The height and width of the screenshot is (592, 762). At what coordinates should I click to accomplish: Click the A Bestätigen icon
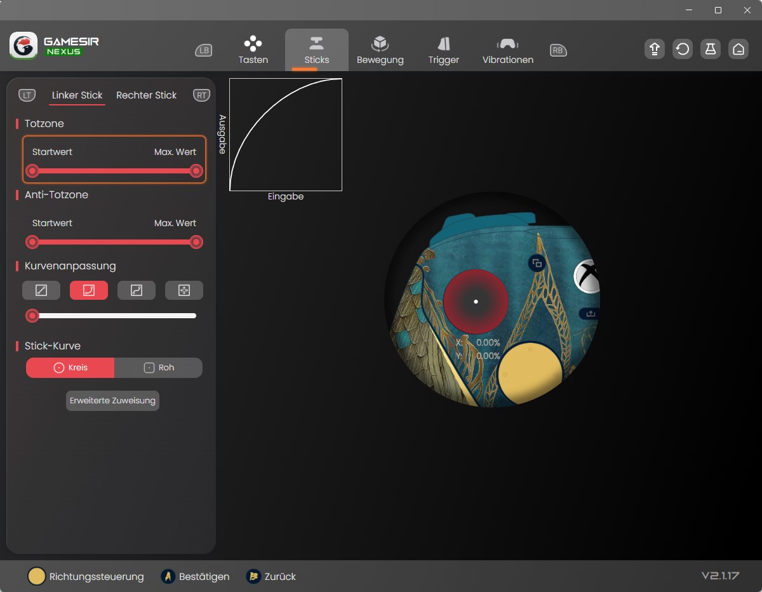pyautogui.click(x=168, y=577)
